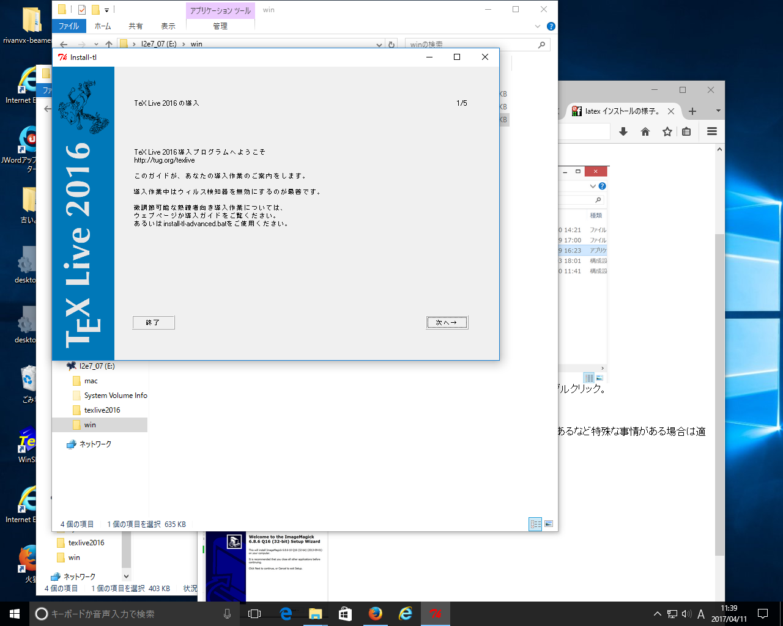The width and height of the screenshot is (783, 626).
Task: Select the highlighted win folder in tree
Action: click(x=100, y=425)
